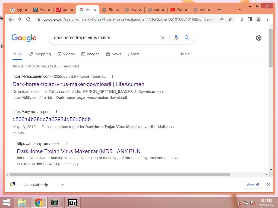Screen dimensions: 278x208
Task: View site info via lock icon
Action: (x=39, y=19)
